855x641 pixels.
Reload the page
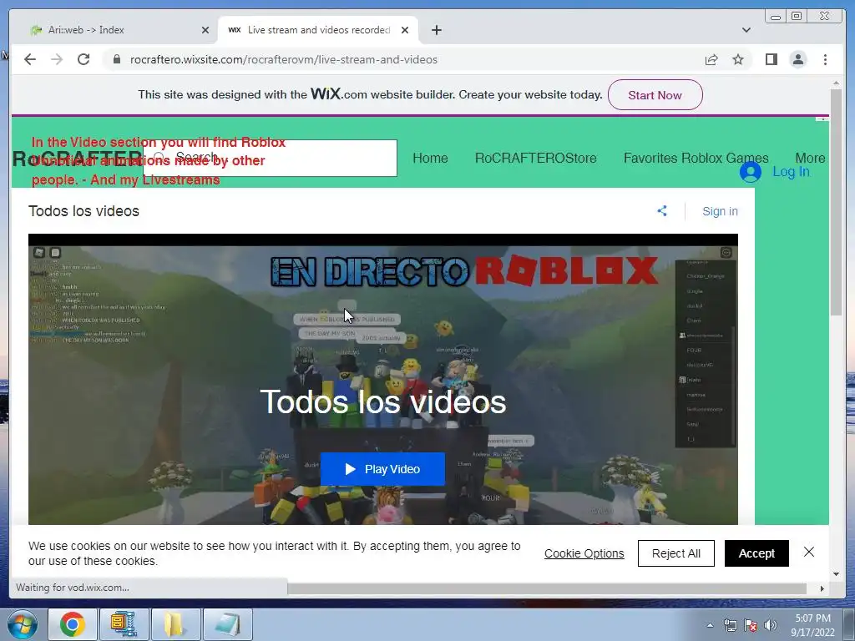[x=83, y=59]
